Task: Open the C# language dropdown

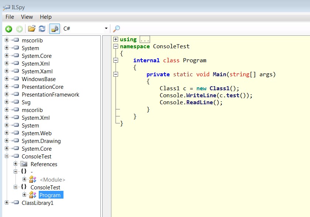Action: click(x=106, y=29)
